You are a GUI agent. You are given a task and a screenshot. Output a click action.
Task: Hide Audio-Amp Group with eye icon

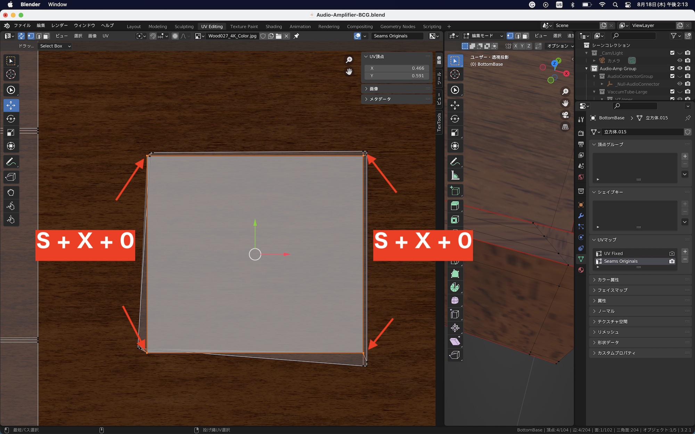click(680, 68)
